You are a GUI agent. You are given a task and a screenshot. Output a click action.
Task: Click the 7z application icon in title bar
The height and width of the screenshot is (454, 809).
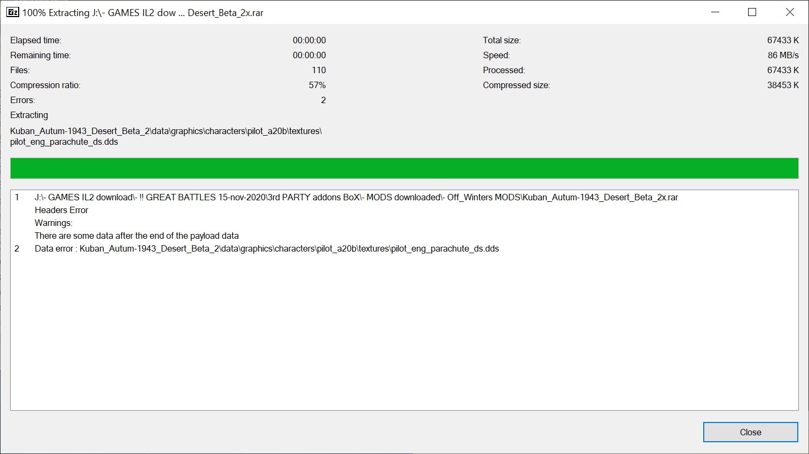(x=13, y=12)
